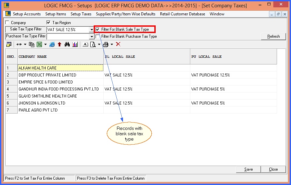The width and height of the screenshot is (291, 185).
Task: Open the Setup Items menu
Action: 55,14
